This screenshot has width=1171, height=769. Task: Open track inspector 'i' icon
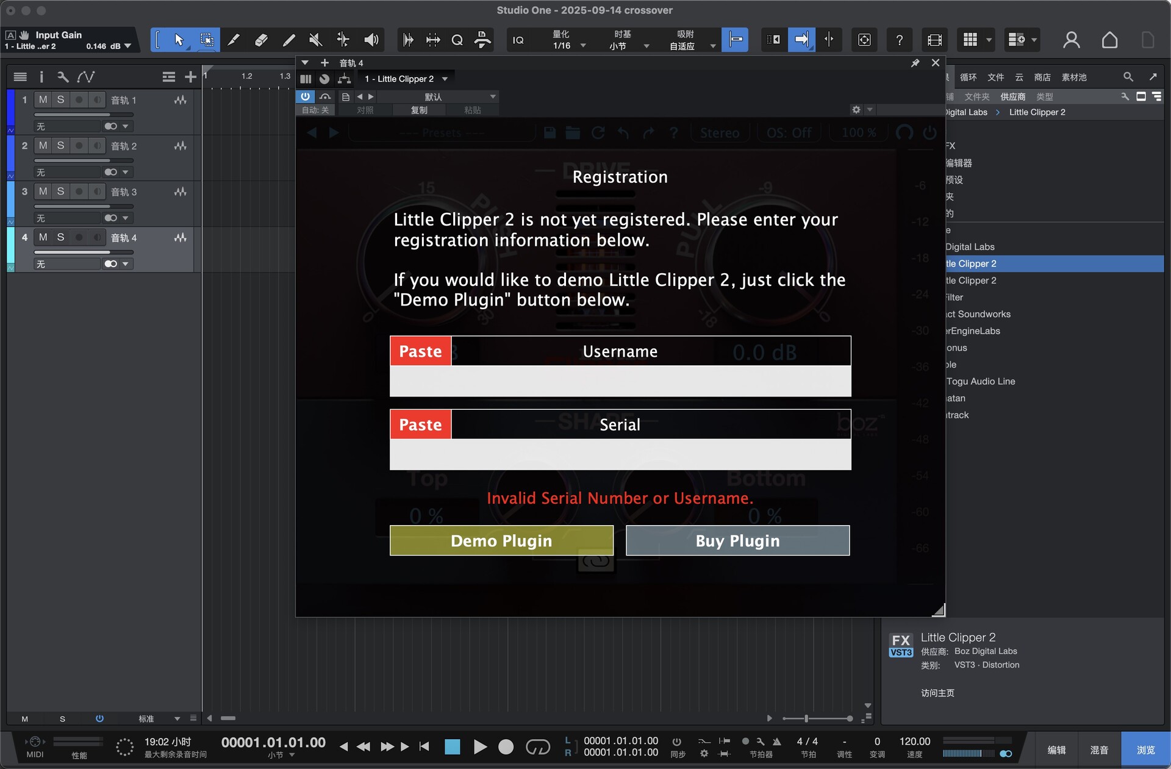41,77
